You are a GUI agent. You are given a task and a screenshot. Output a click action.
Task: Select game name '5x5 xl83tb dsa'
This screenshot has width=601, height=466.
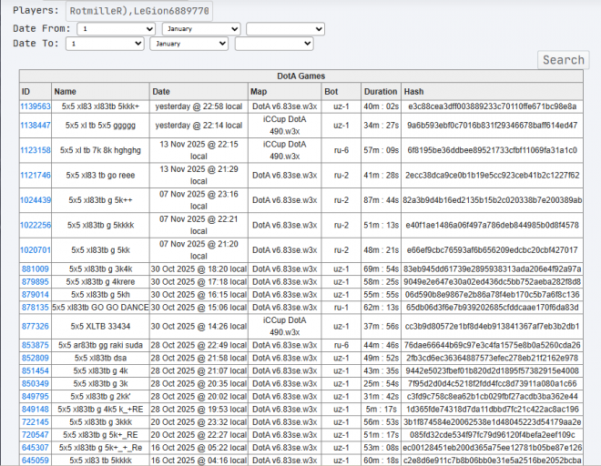point(100,358)
